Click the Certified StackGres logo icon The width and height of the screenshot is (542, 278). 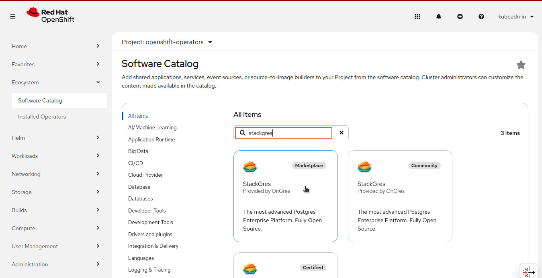pyautogui.click(x=250, y=268)
